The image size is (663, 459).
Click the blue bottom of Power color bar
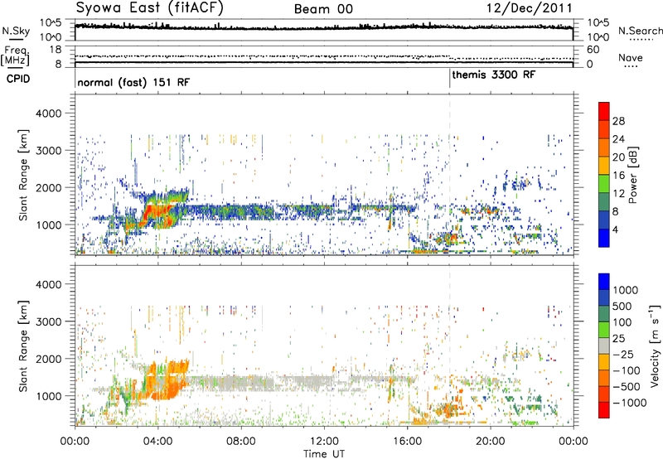[604, 239]
